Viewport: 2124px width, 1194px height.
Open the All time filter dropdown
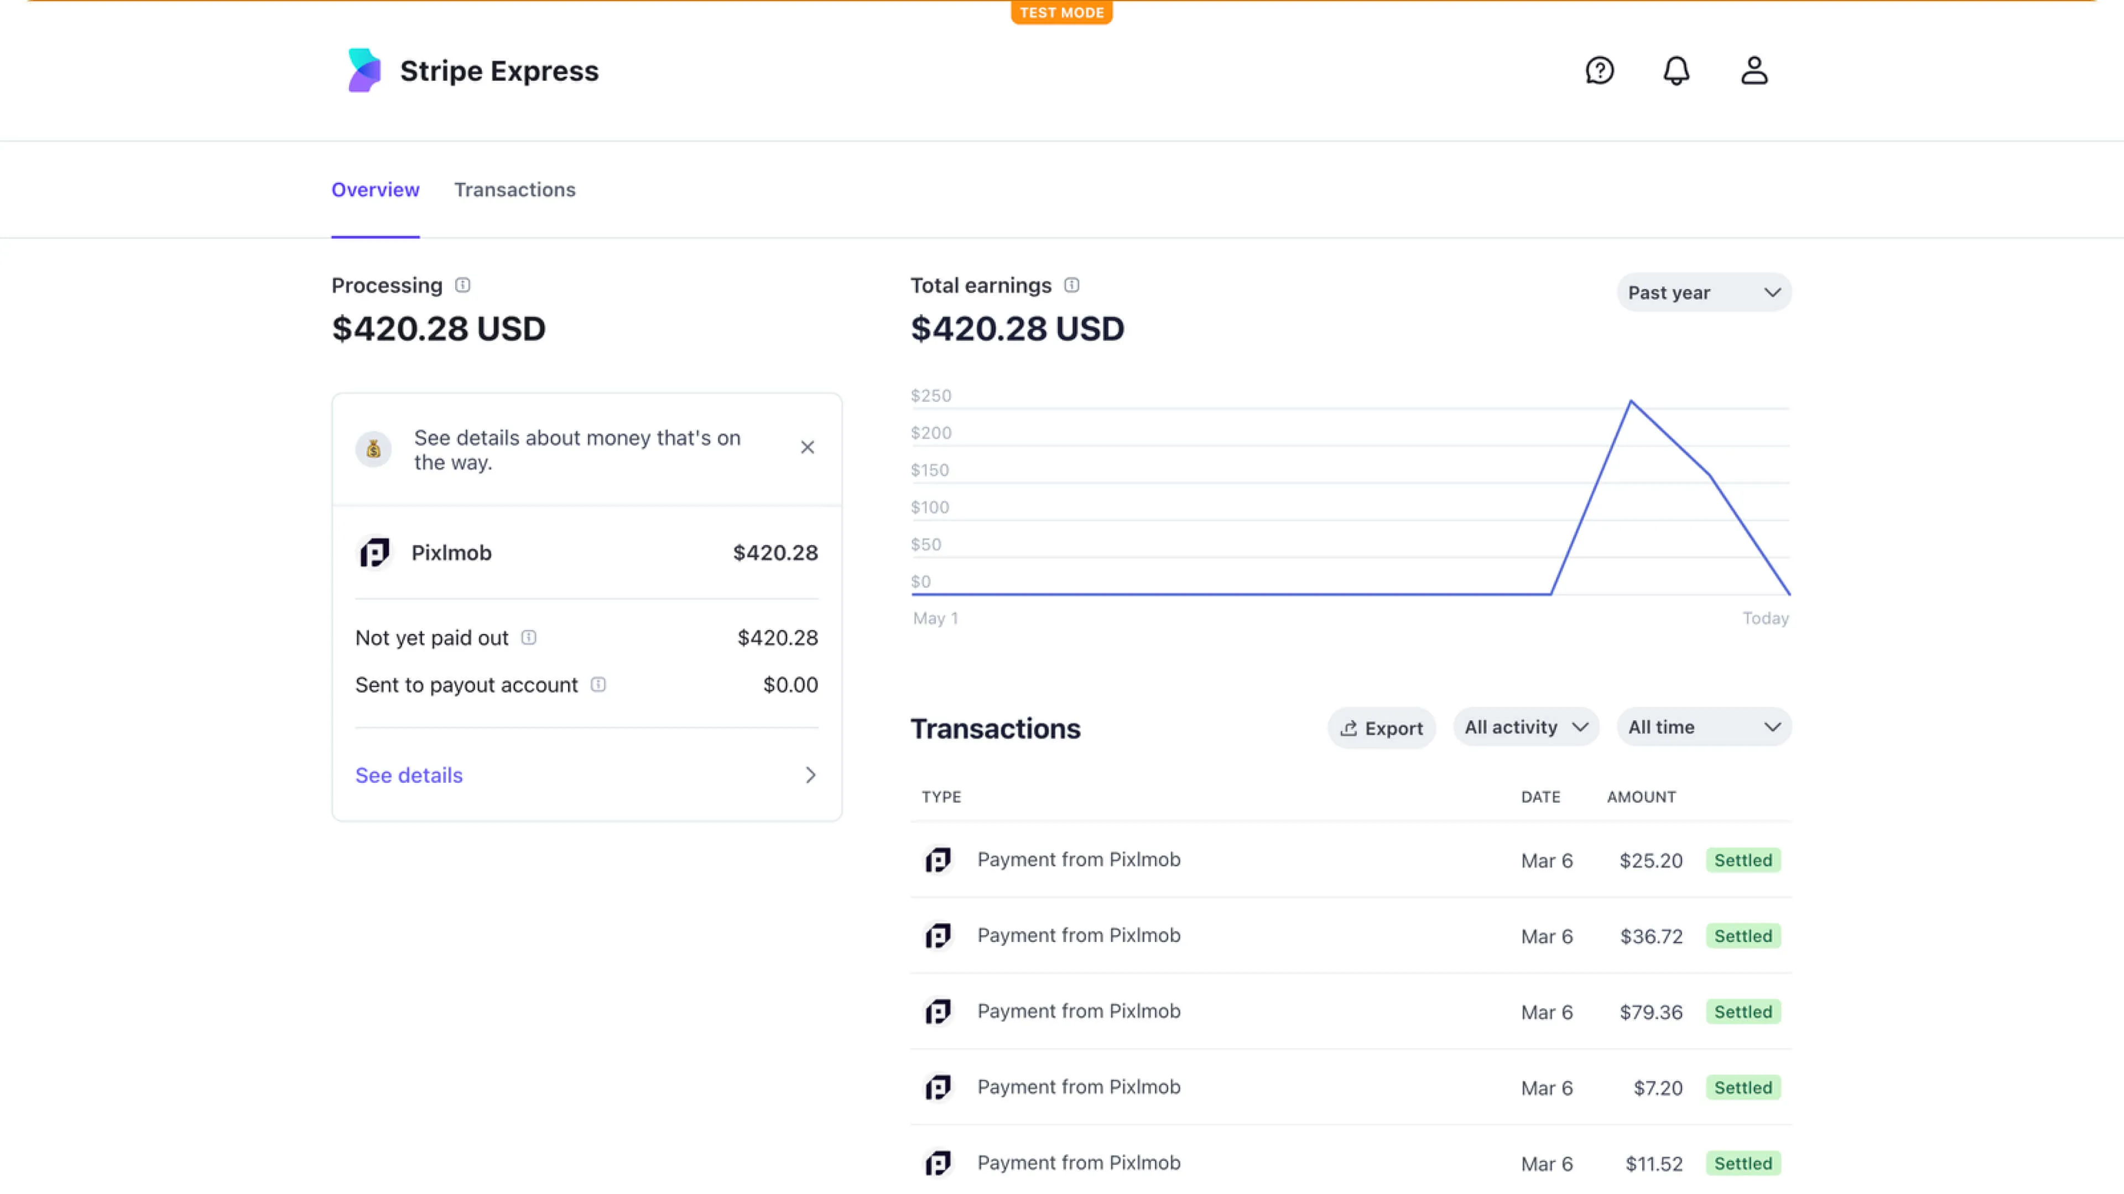click(x=1704, y=727)
